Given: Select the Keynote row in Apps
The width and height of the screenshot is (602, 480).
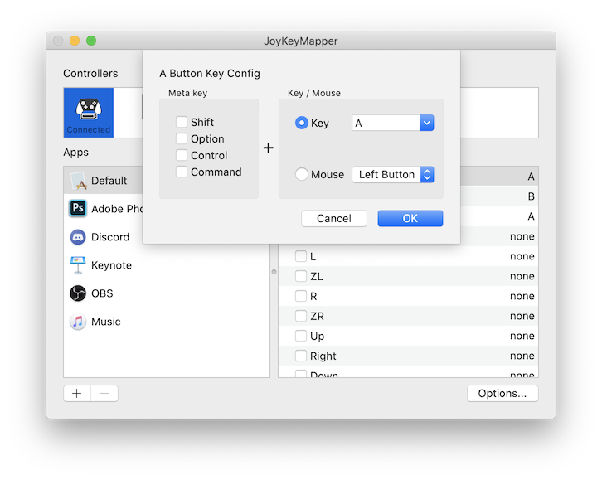Looking at the screenshot, I should click(167, 265).
